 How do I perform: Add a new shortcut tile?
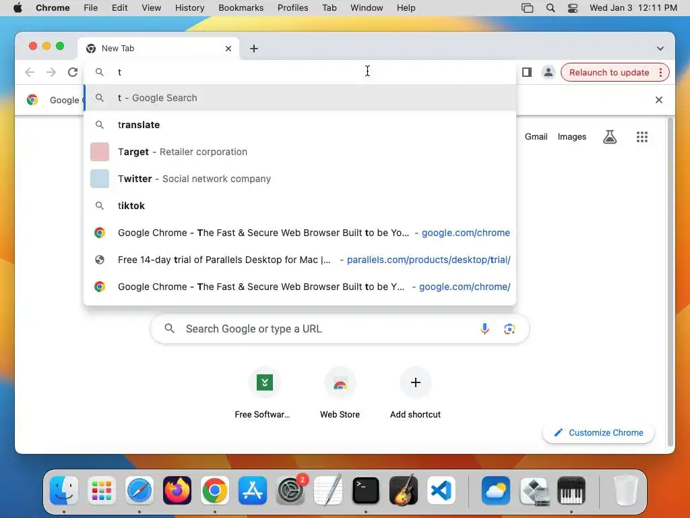tap(415, 393)
